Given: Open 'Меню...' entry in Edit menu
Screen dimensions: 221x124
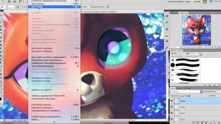Looking at the screenshot, I should [54, 120].
